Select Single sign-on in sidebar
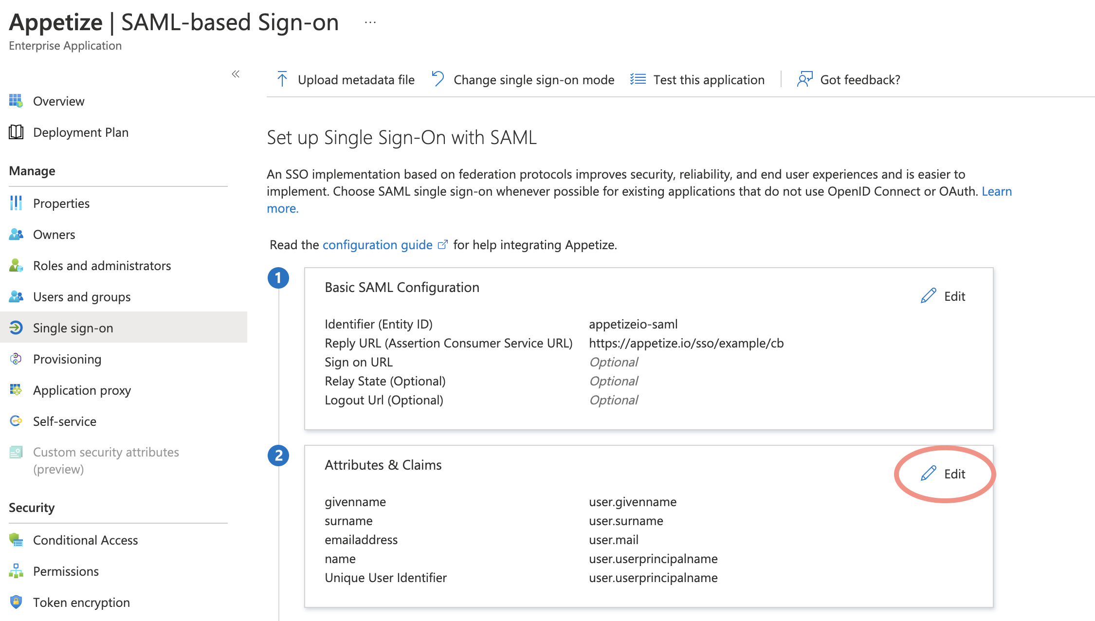This screenshot has width=1095, height=621. (x=73, y=328)
